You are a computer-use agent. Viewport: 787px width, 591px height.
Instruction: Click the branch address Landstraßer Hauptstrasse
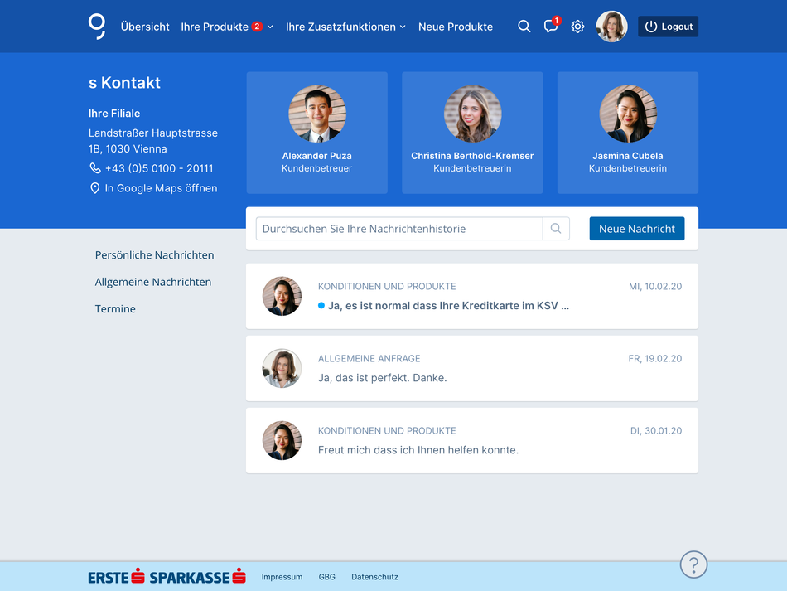coord(153,141)
